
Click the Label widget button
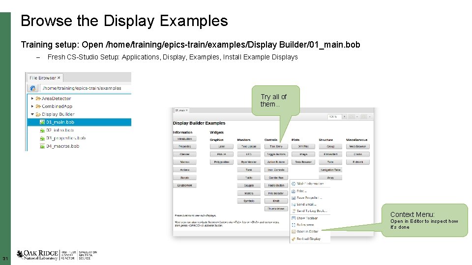pos(222,147)
